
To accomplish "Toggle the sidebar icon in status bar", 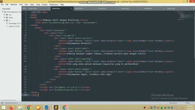I will [2, 103].
